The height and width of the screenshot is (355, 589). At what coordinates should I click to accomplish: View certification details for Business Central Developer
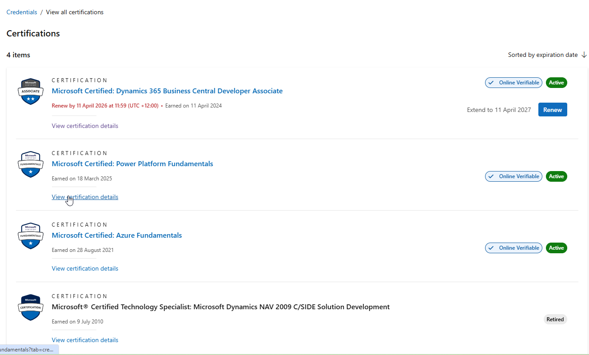pos(85,126)
